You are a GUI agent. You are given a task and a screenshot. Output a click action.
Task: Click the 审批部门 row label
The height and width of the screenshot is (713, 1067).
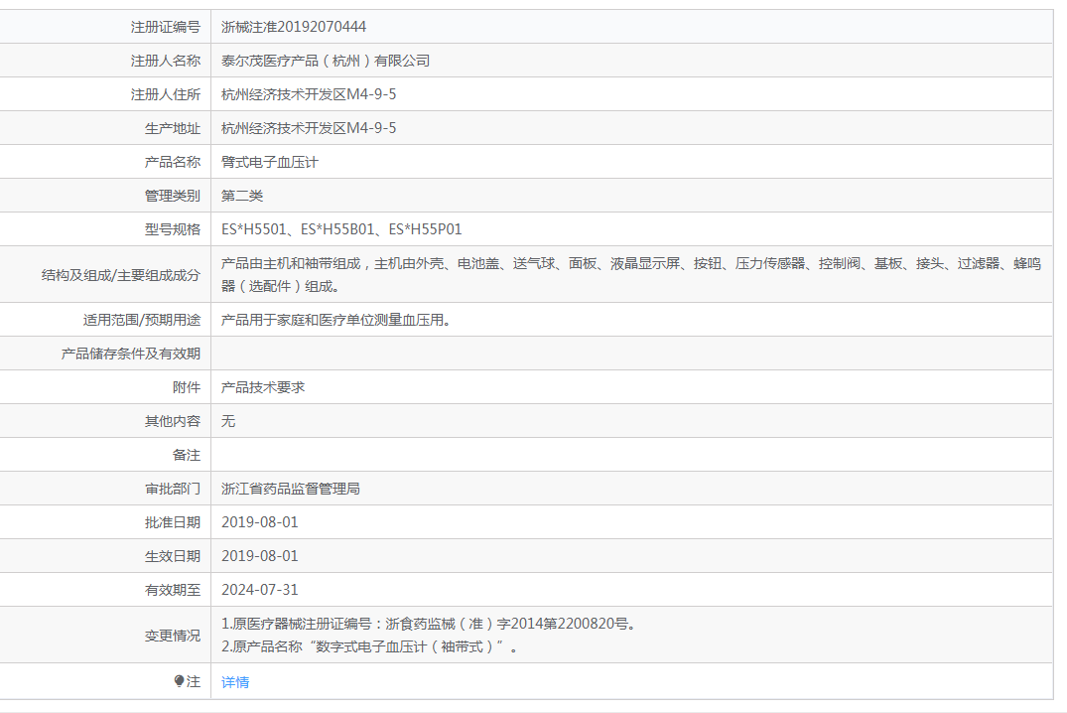(172, 489)
